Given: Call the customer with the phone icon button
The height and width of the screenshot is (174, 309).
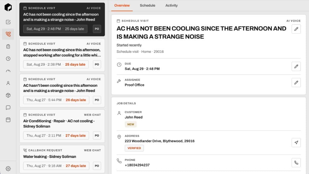Looking at the screenshot, I should [x=296, y=163].
